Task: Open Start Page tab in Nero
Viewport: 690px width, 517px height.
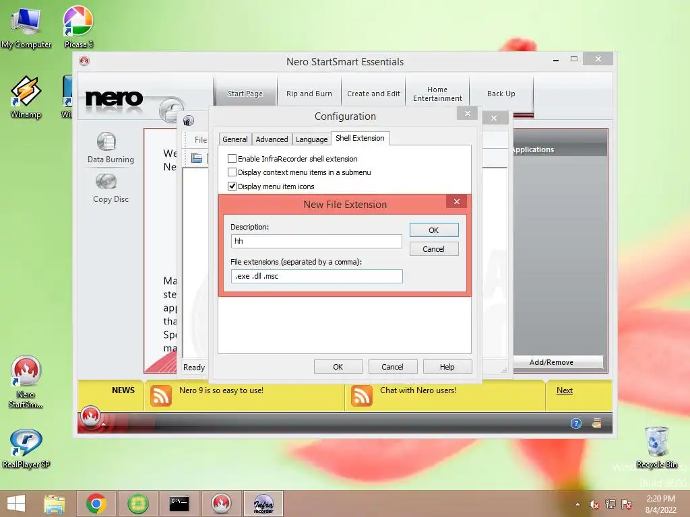Action: [245, 94]
